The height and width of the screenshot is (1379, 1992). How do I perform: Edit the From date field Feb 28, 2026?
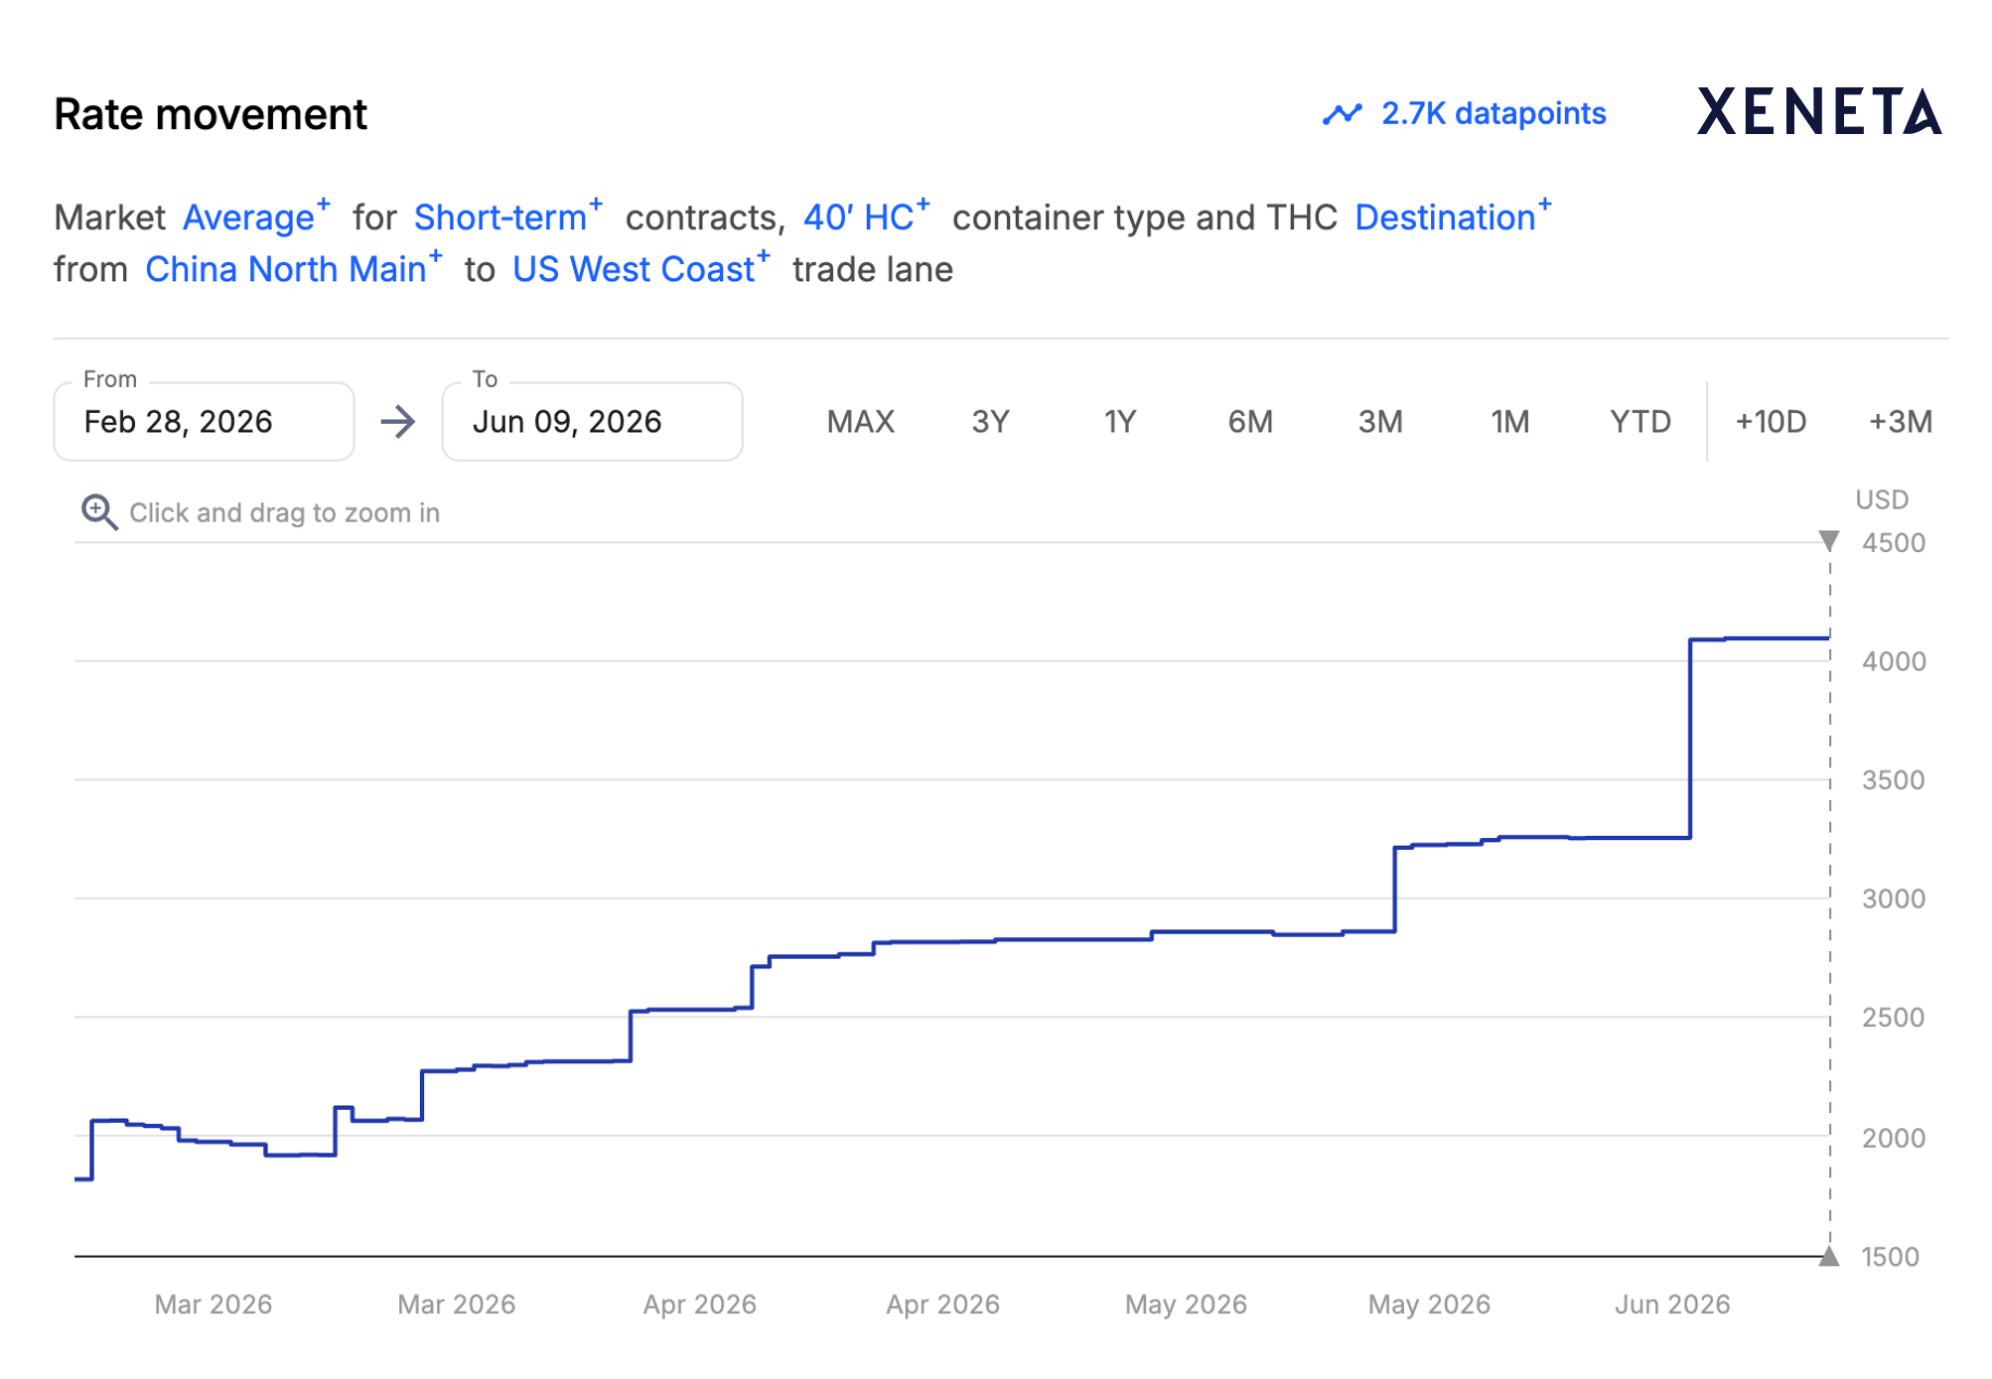(204, 421)
